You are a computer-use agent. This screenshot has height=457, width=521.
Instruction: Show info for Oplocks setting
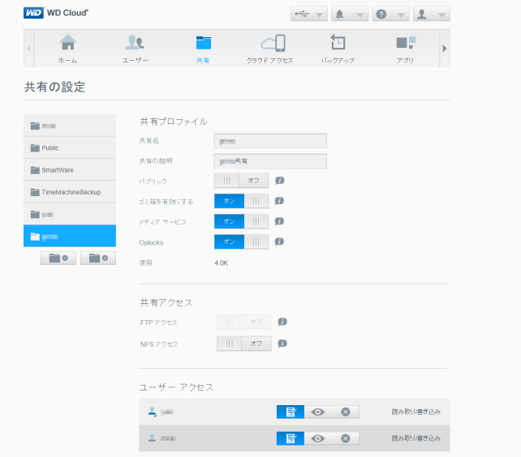(x=279, y=241)
